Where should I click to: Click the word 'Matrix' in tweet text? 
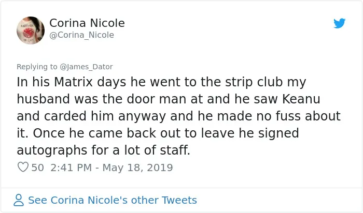pyautogui.click(x=73, y=82)
